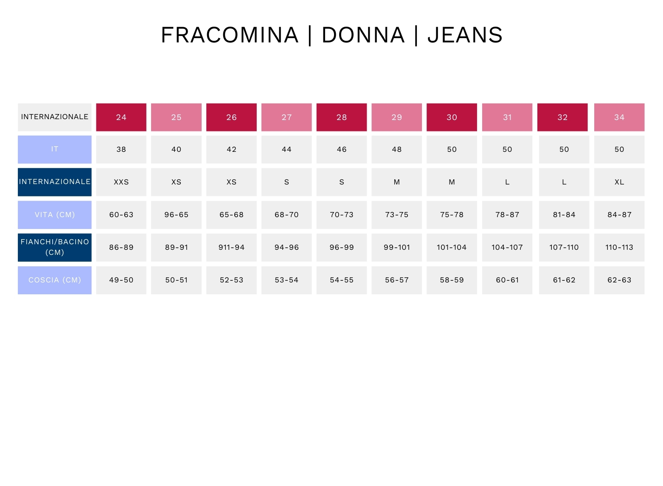Click the size 28 header cell
Image resolution: width=663 pixels, height=486 pixels.
(x=342, y=117)
